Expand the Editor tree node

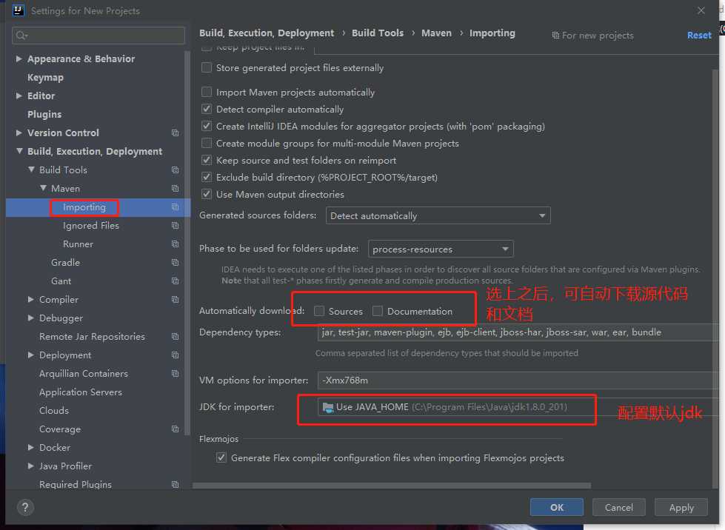tap(19, 95)
